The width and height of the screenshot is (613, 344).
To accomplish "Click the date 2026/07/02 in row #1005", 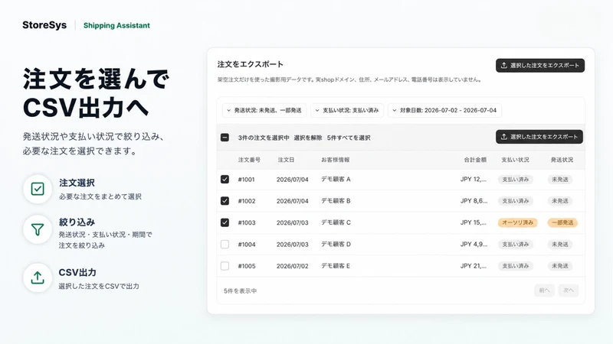I will (293, 266).
